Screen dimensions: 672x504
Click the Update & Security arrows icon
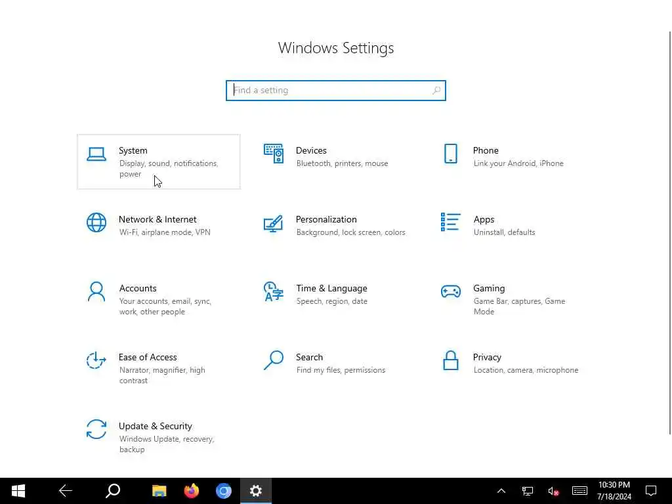click(x=96, y=429)
